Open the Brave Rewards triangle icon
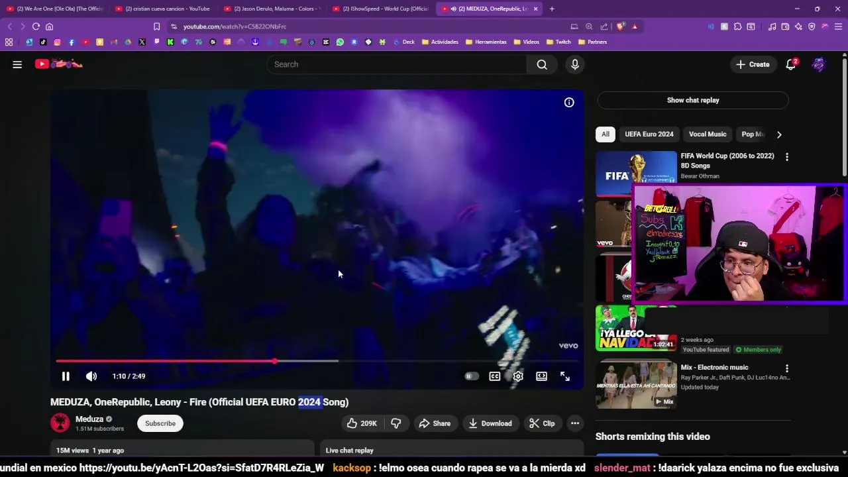Image resolution: width=848 pixels, height=477 pixels. 635,26
